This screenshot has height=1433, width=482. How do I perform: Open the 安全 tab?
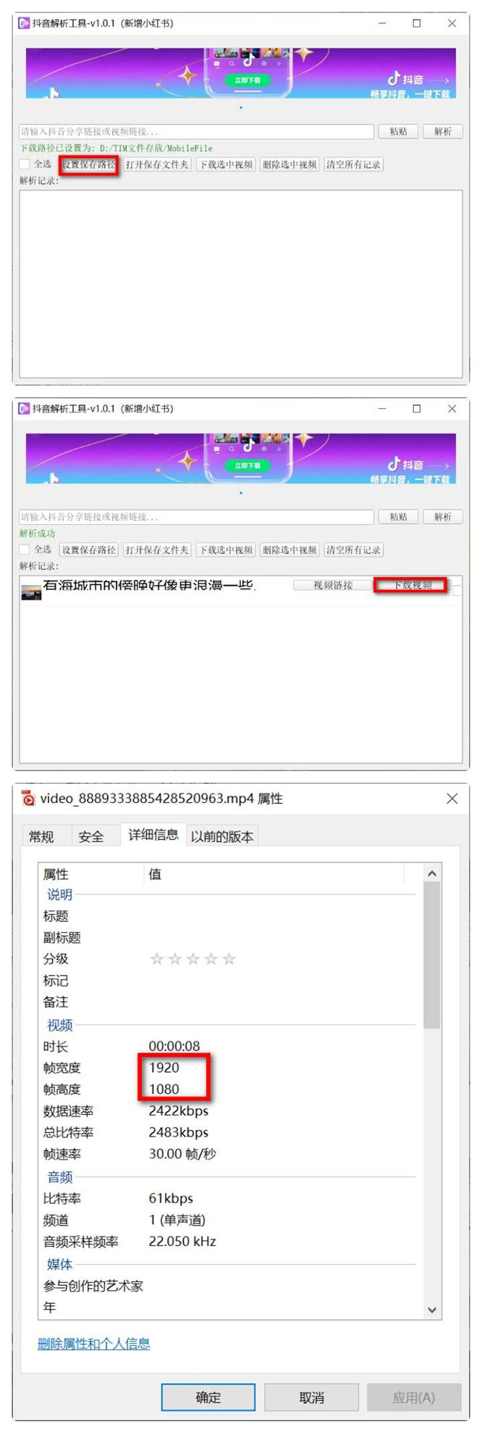point(90,836)
